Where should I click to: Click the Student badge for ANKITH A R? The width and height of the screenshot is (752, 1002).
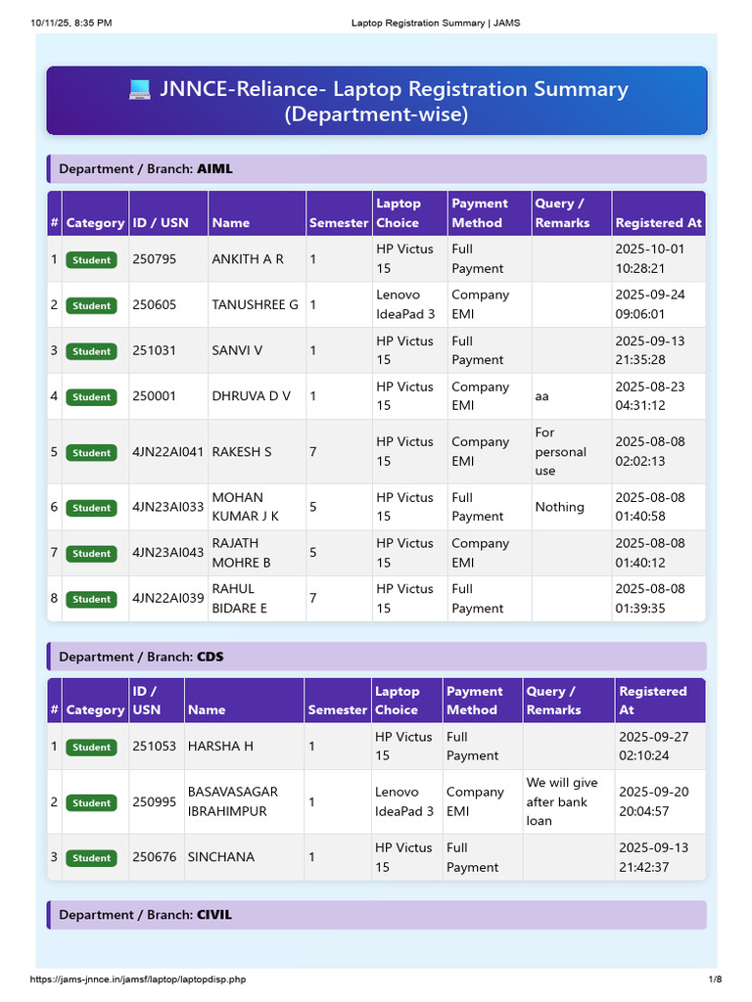point(91,260)
